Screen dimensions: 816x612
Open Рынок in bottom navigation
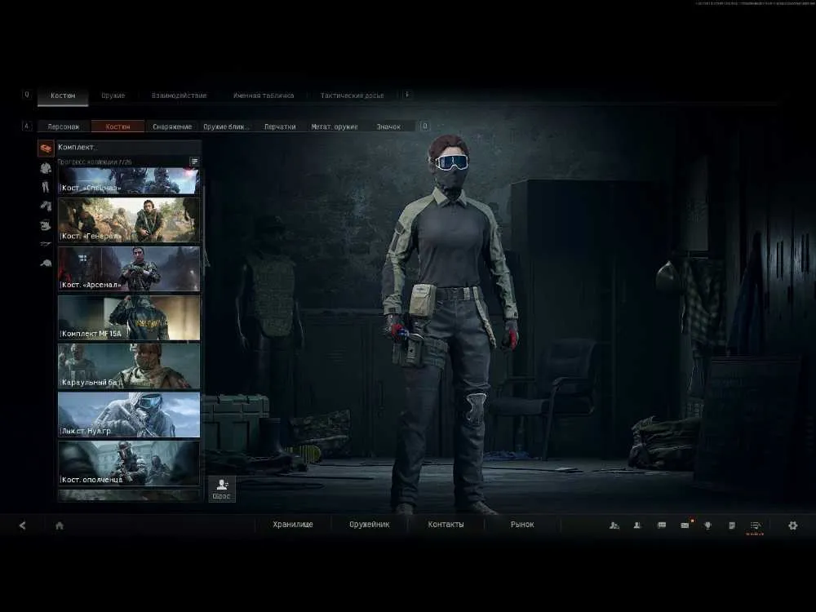(522, 525)
